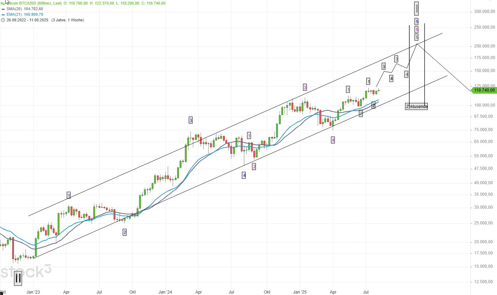The width and height of the screenshot is (497, 295).
Task: Click the magenta wave 5 label
Action: click(417, 30)
